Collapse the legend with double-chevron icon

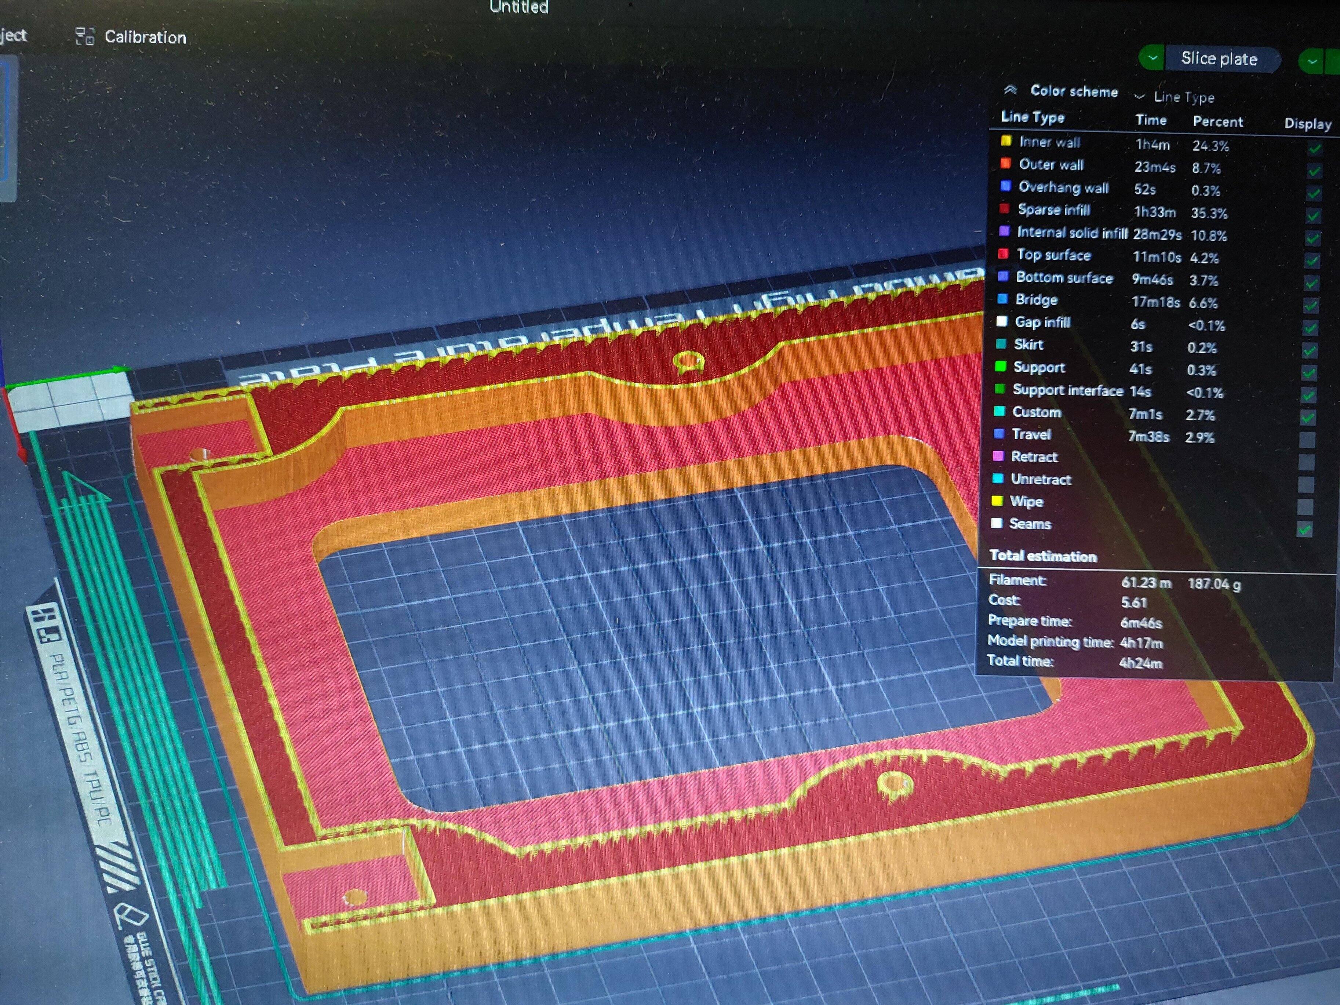click(1010, 90)
